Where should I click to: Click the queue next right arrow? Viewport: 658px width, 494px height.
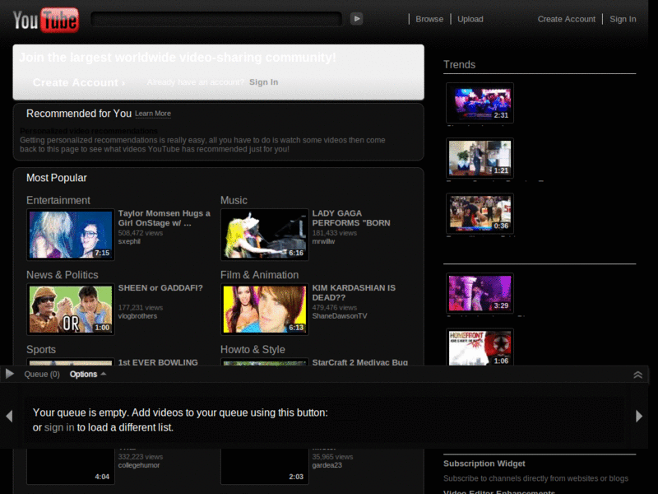(x=639, y=416)
